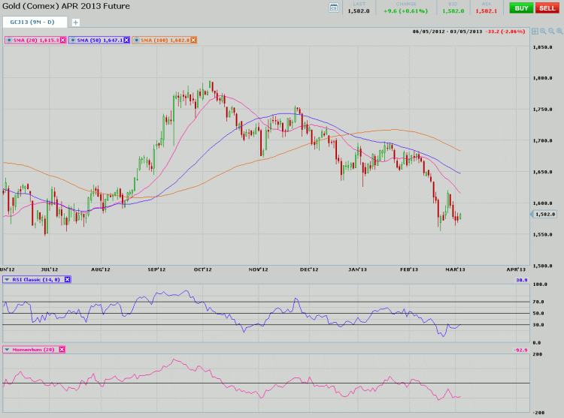This screenshot has height=418, width=564.
Task: Click the first magnifier zoom icon
Action: pos(542,32)
